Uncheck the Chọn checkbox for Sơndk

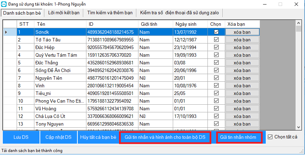point(217,32)
